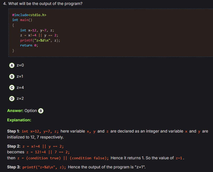Click the Step 1 label in explanation
This screenshot has height=172, width=213.
[14, 131]
